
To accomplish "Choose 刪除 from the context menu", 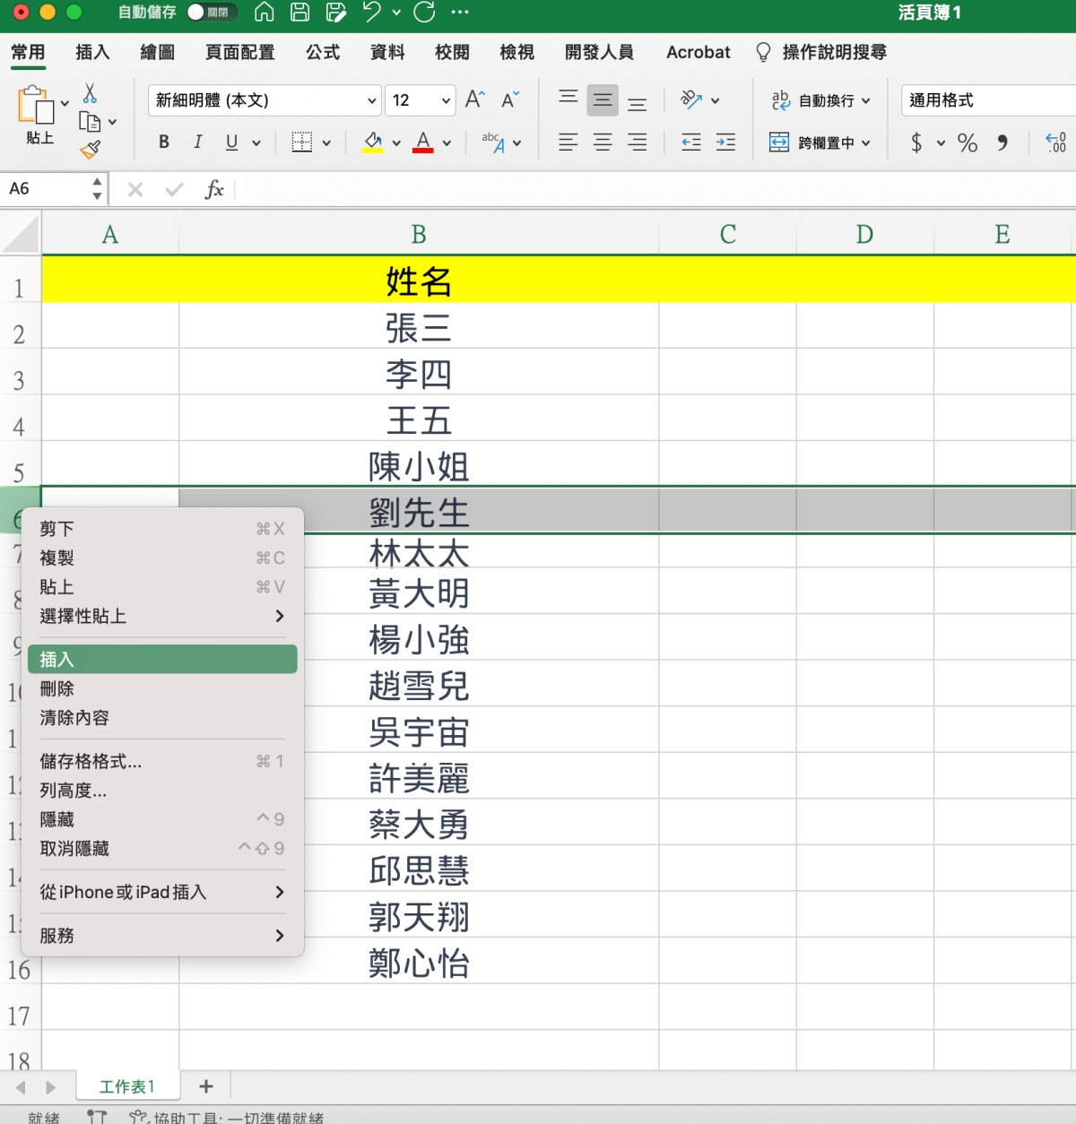I will [57, 688].
